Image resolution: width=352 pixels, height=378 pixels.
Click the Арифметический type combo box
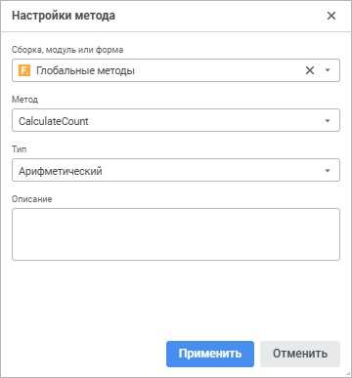click(x=176, y=170)
